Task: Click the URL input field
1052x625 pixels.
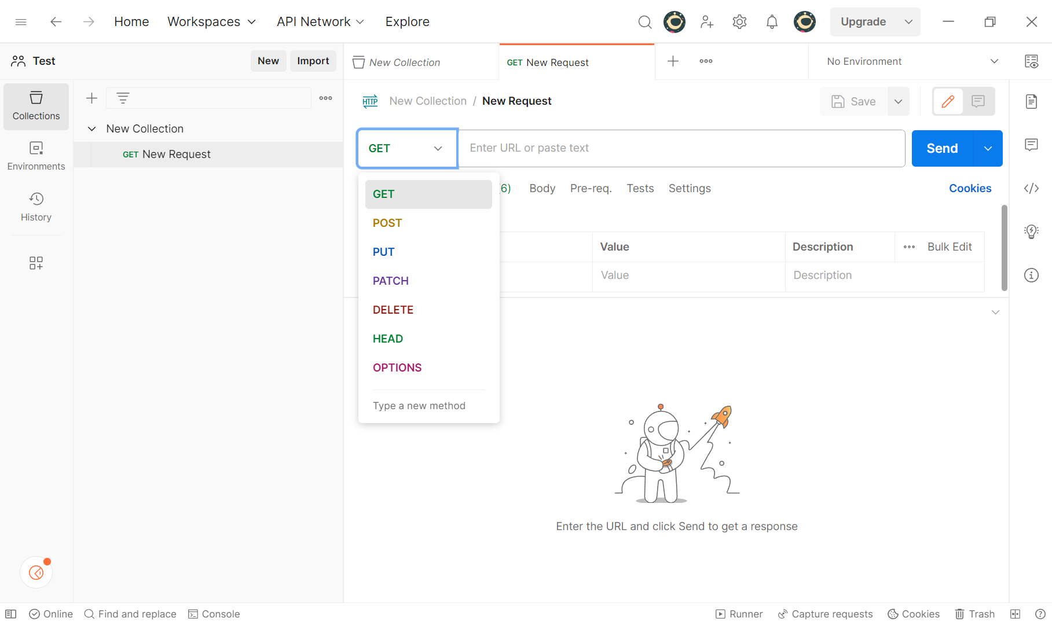Action: click(681, 149)
